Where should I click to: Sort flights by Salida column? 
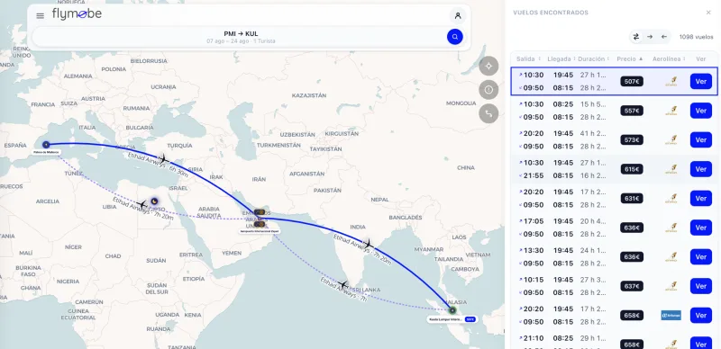click(528, 58)
